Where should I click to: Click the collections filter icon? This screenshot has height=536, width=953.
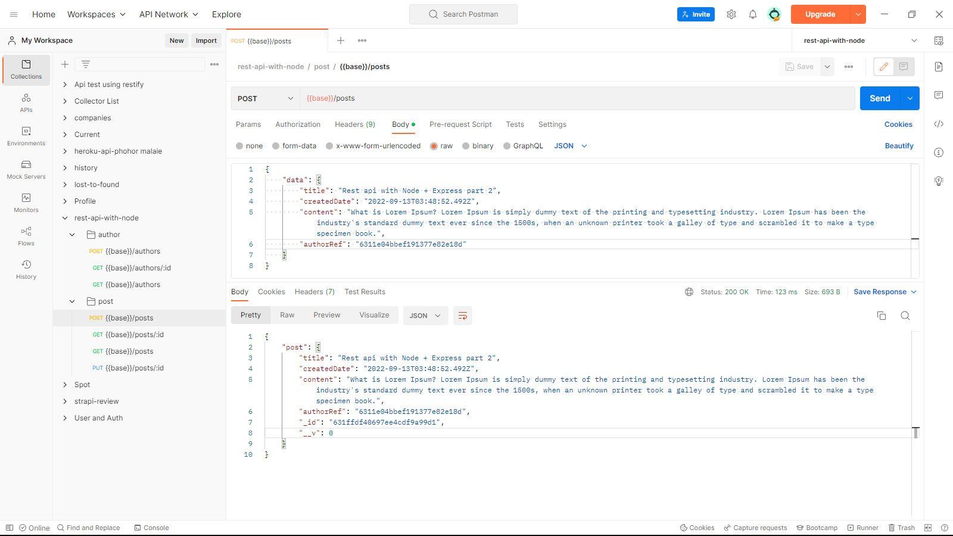point(86,64)
